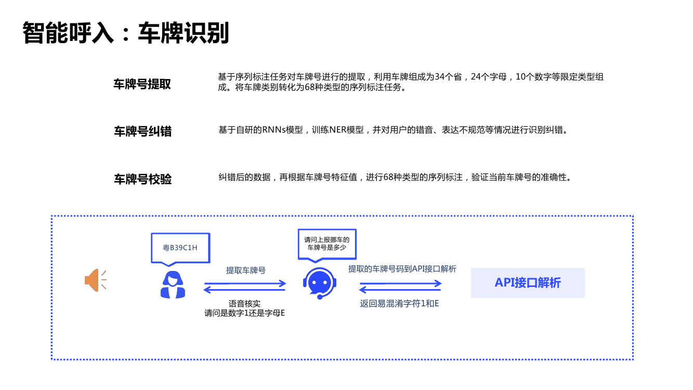693x390 pixels.
Task: Click the text 请问是数字1还是字母E
Action: click(x=245, y=313)
